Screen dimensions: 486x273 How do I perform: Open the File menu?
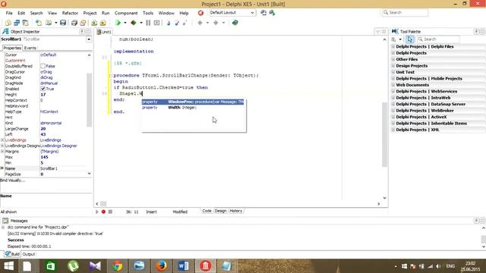[x=9, y=13]
